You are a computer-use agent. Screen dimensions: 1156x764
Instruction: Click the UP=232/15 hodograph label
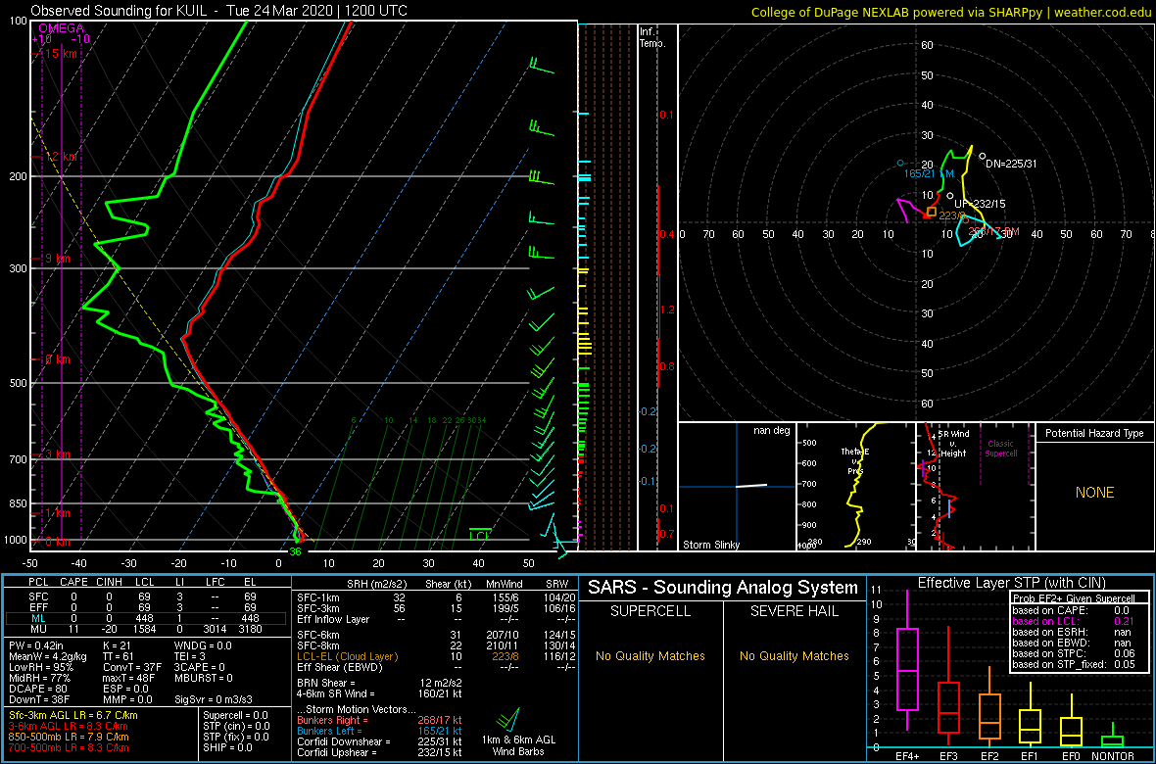coord(980,204)
